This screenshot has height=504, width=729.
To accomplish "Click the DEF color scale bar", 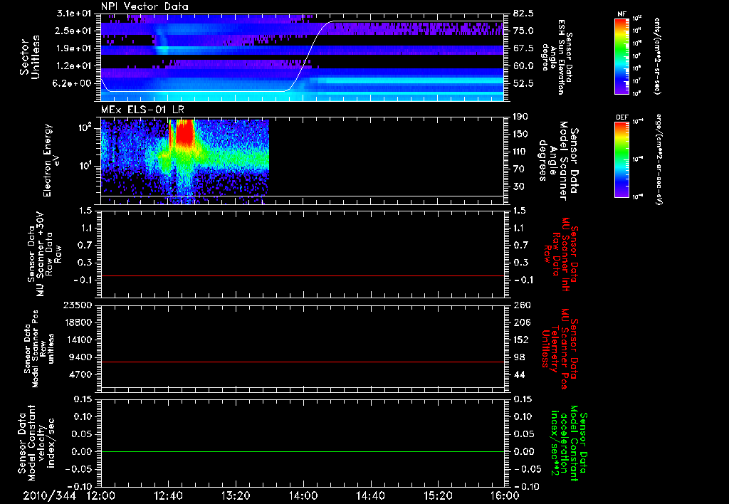I will [622, 159].
